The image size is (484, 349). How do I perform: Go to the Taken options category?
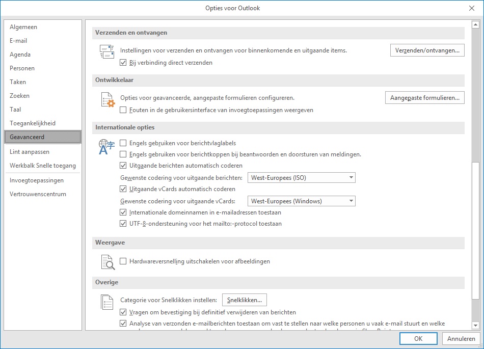(x=43, y=82)
